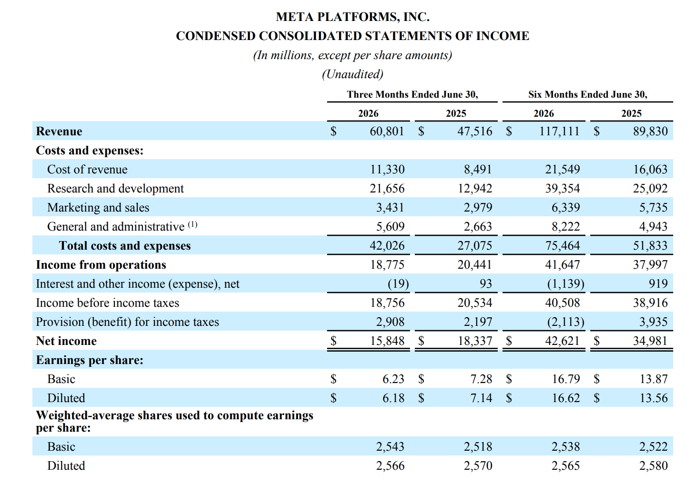This screenshot has width=698, height=485.
Task: Click the pre-tax income value 18,756
Action: click(387, 303)
